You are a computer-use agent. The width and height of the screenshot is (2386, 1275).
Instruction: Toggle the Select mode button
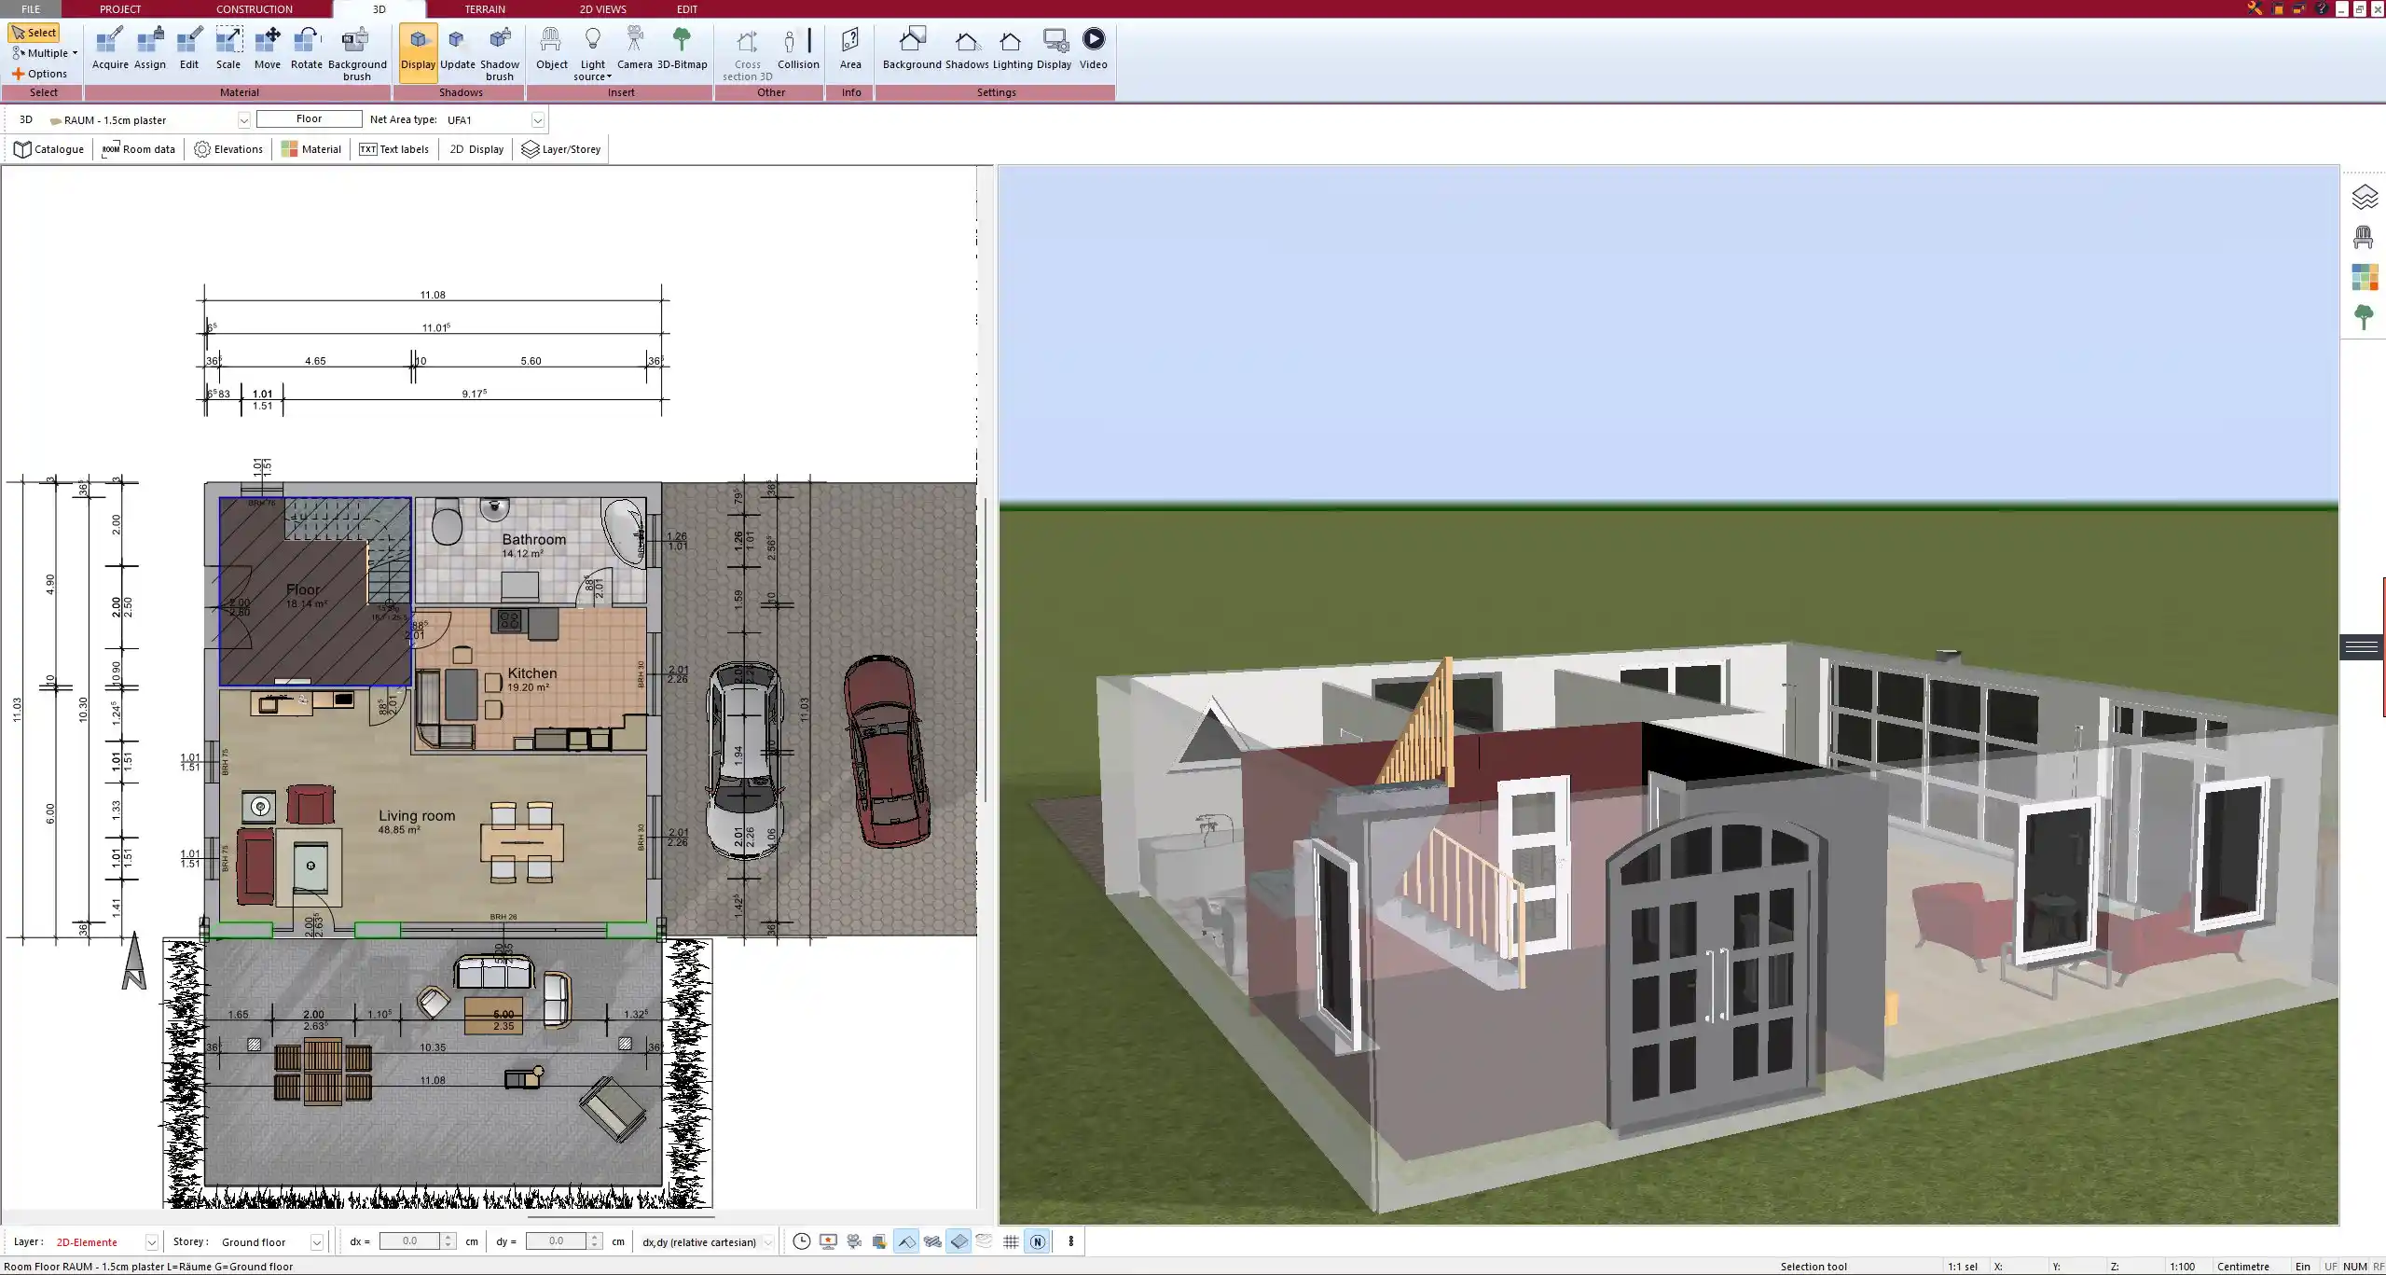(x=34, y=33)
